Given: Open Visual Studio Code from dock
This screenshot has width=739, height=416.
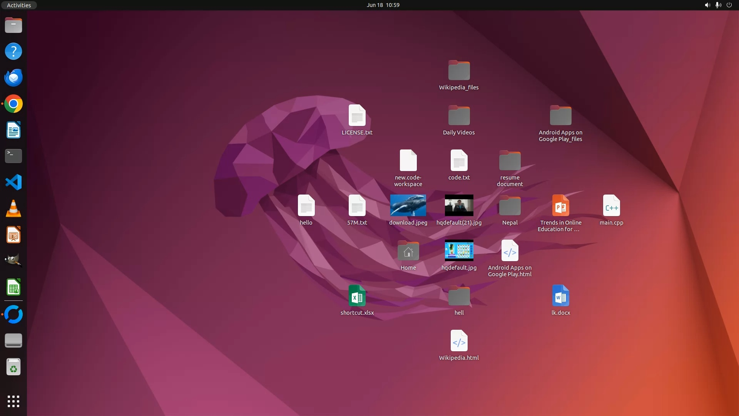Looking at the screenshot, I should [13, 182].
